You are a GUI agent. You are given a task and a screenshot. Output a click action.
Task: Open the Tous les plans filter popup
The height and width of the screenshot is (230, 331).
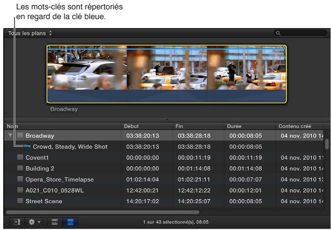tap(30, 33)
